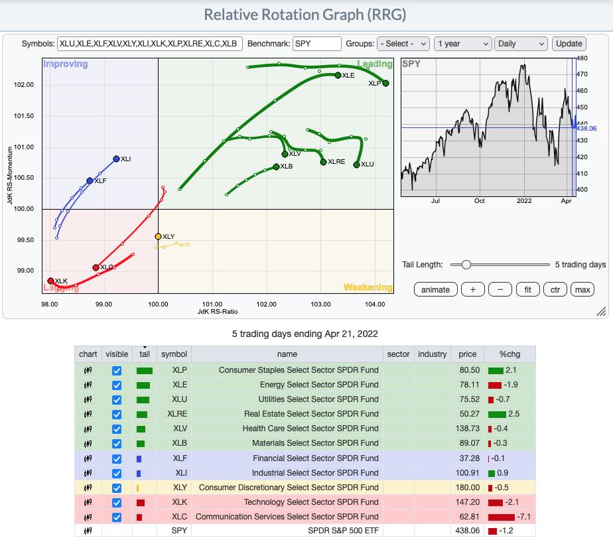The image size is (613, 540).
Task: Zoom out with the minus button
Action: pos(500,290)
